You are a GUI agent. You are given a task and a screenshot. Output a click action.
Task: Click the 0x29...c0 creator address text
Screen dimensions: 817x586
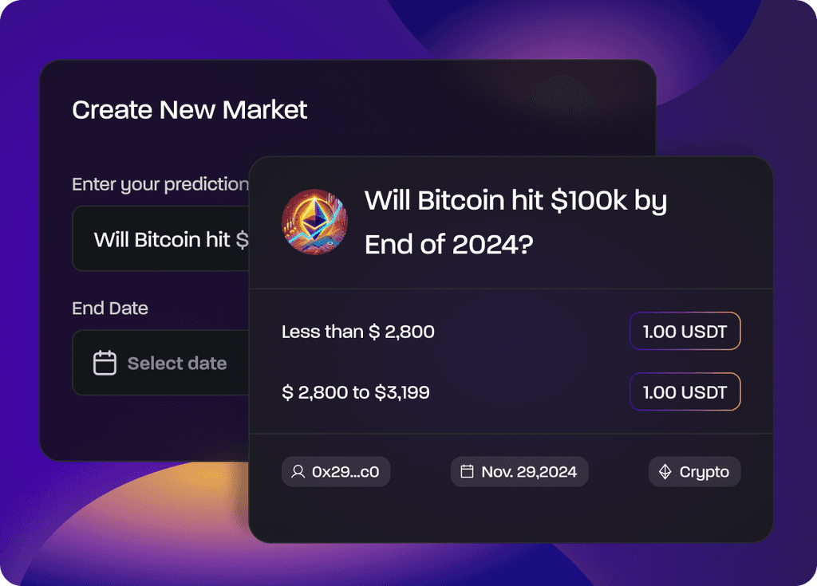tap(345, 472)
